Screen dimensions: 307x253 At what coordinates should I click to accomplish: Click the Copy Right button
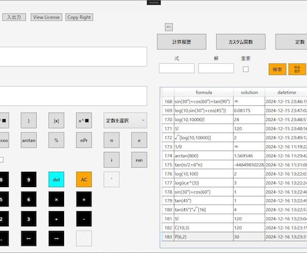click(x=79, y=17)
